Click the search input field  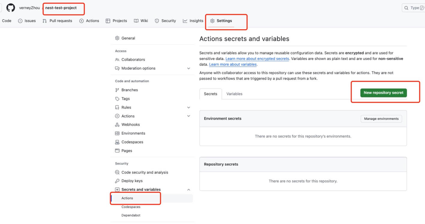click(414, 8)
